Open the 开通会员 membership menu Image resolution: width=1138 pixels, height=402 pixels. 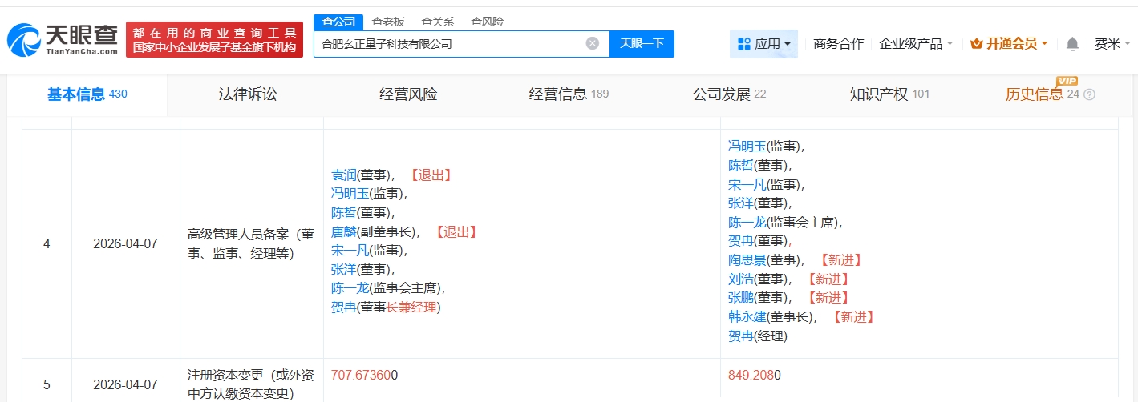click(1009, 44)
